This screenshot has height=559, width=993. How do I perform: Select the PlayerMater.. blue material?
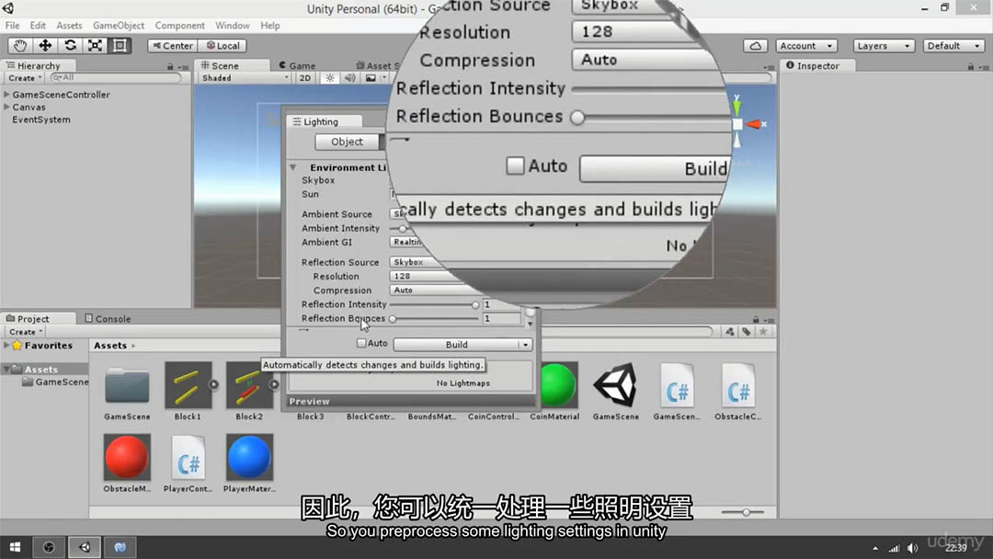249,457
